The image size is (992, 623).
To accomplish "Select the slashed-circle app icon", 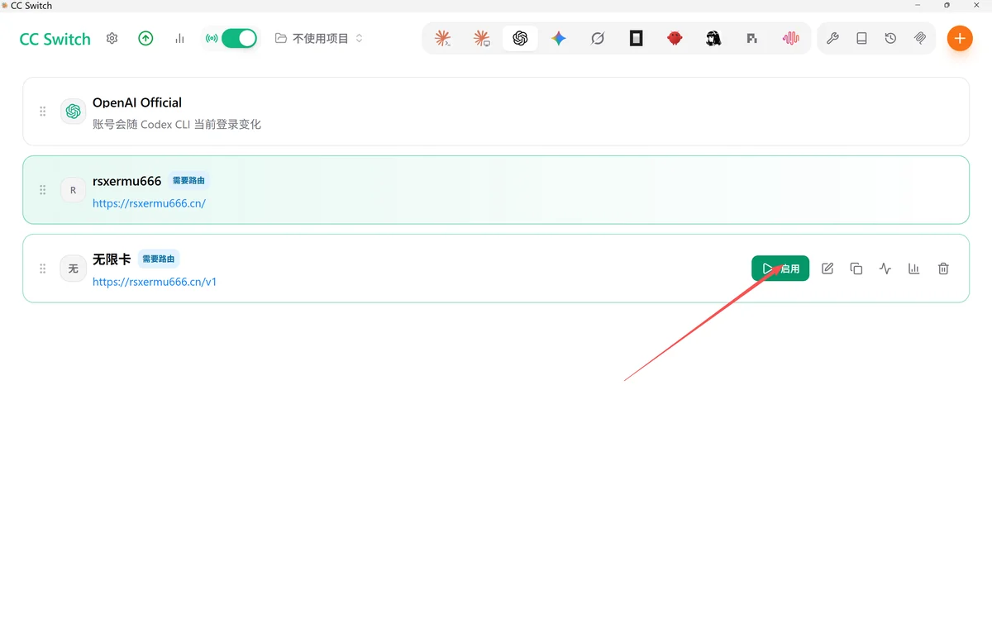I will 598,38.
